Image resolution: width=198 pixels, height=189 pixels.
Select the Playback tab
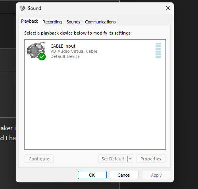coord(30,21)
